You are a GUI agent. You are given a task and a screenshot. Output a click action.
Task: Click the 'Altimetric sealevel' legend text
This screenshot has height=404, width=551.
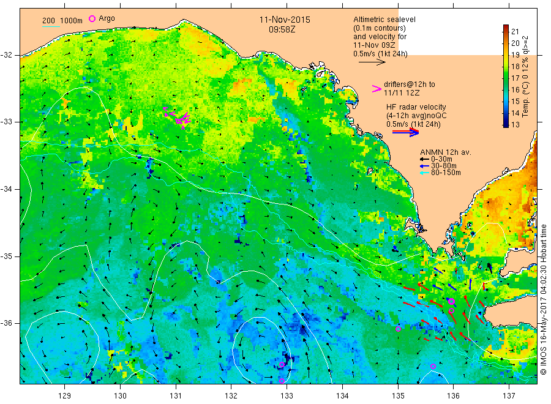384,20
